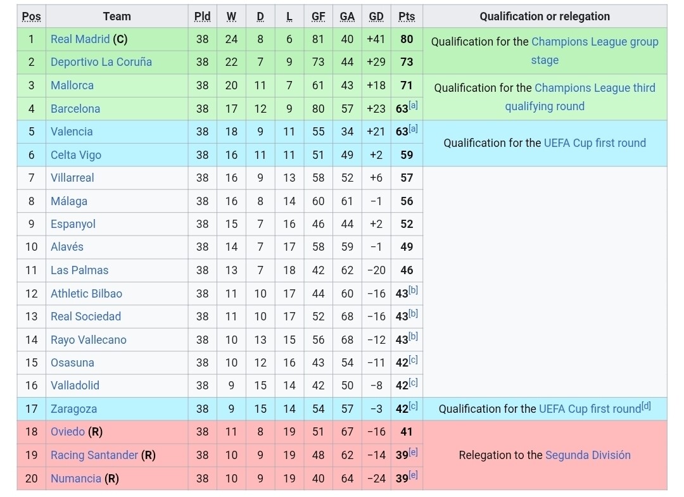This screenshot has width=684, height=497.
Task: Go to the Rayo Vallecano page
Action: tap(88, 340)
